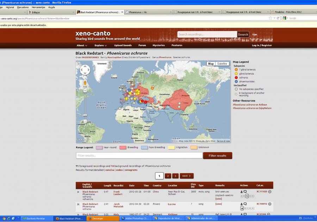Viewport: 317px width, 222px height.
Task: Click the Search button
Action: click(x=243, y=34)
